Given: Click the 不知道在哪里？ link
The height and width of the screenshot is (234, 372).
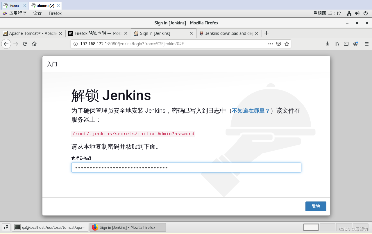Looking at the screenshot, I should 251,111.
